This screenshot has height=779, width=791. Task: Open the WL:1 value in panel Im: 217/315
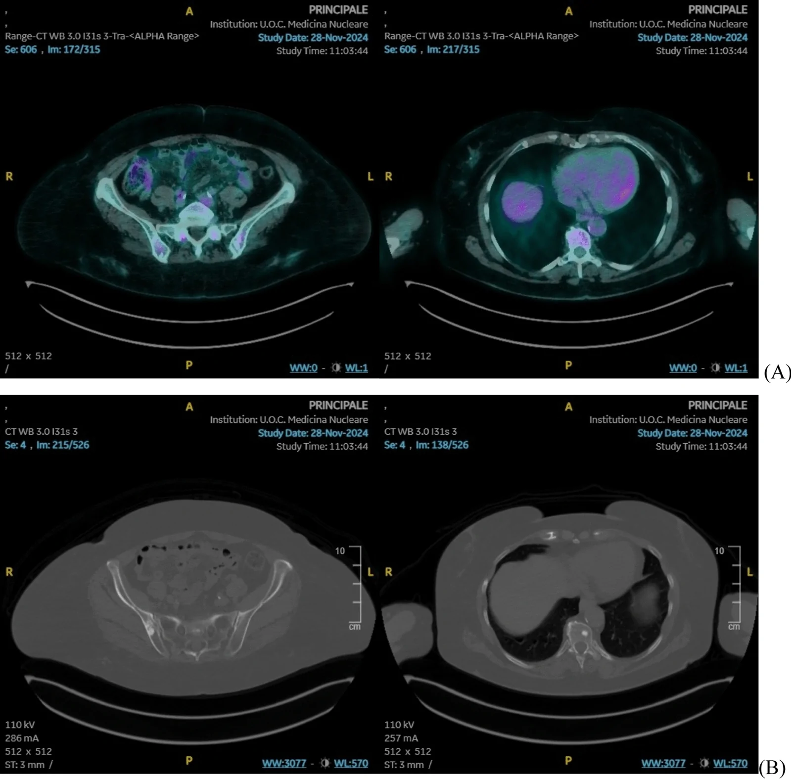pos(736,368)
